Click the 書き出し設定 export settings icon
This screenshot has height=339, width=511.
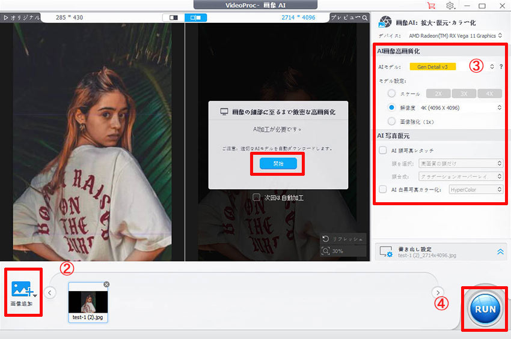point(386,252)
